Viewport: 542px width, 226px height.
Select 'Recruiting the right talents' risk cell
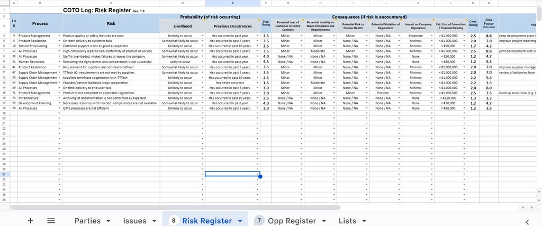tap(111, 62)
